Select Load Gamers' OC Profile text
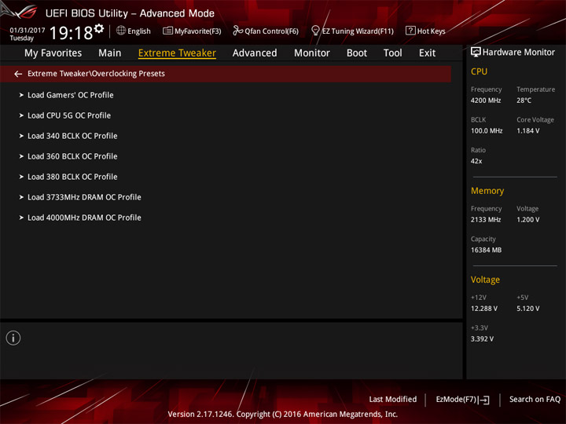Viewport: 566px width, 424px height. coord(71,95)
